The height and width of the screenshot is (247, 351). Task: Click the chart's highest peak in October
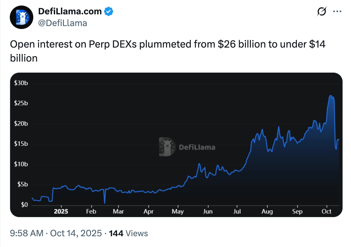[331, 96]
